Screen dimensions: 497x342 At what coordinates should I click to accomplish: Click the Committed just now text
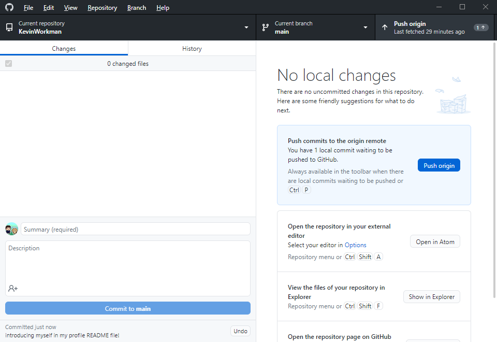pos(31,327)
